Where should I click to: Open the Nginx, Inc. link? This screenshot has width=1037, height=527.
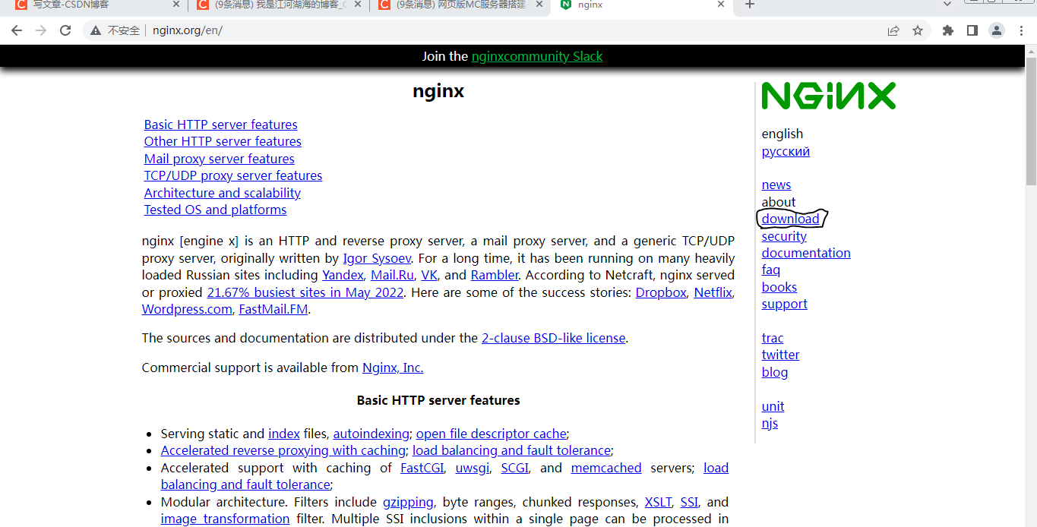tap(393, 368)
